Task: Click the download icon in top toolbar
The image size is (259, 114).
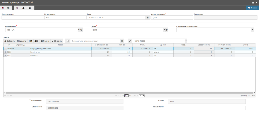Action: [x=23, y=8]
